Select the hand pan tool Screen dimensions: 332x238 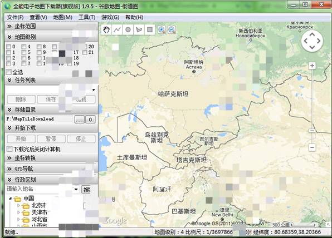[x=106, y=29]
